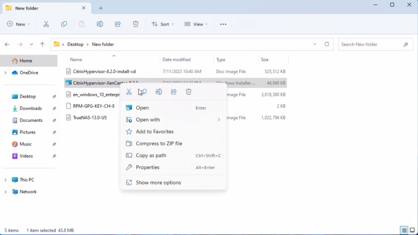Image resolution: width=418 pixels, height=235 pixels.
Task: Sort by the Size column header
Action: (x=273, y=59)
